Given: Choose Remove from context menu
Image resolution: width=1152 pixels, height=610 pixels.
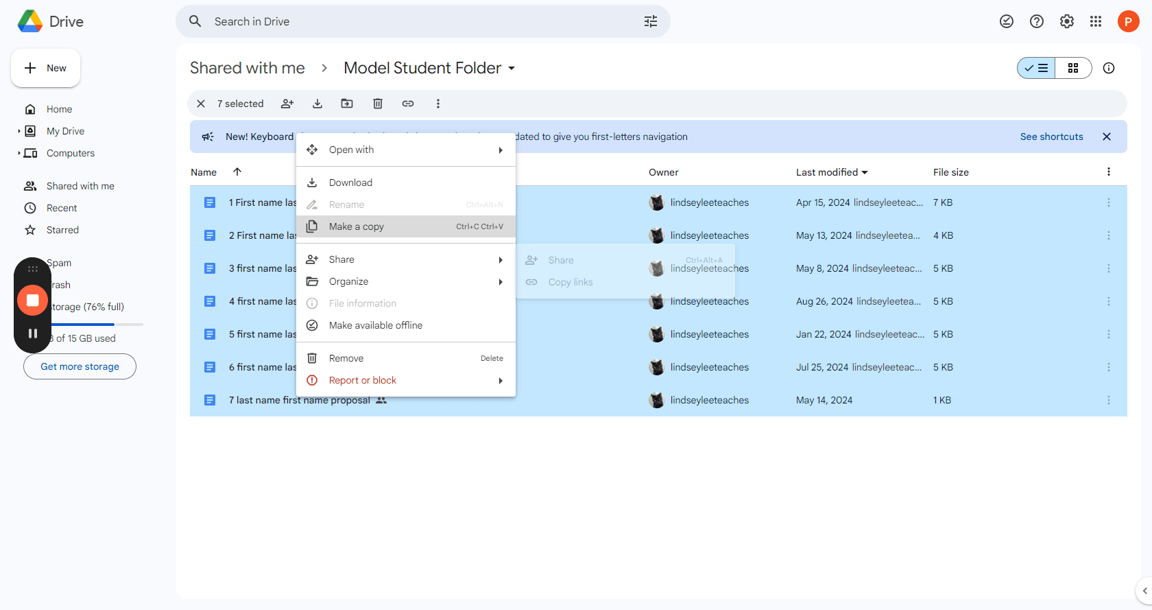Looking at the screenshot, I should pos(406,358).
